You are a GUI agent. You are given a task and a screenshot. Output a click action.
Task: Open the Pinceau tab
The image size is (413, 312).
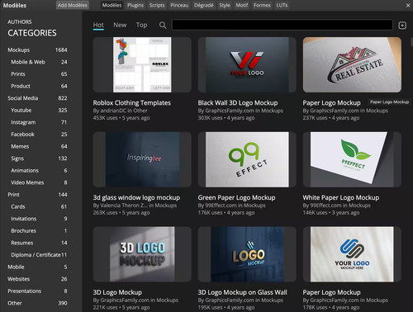[179, 5]
